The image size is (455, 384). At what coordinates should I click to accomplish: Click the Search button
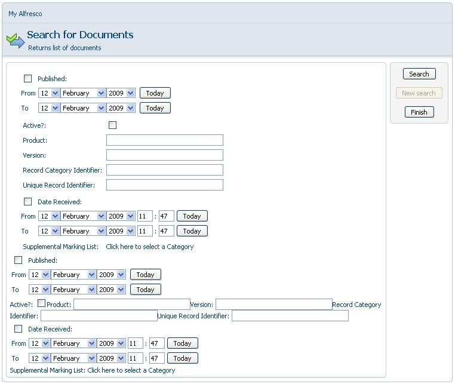pos(419,74)
